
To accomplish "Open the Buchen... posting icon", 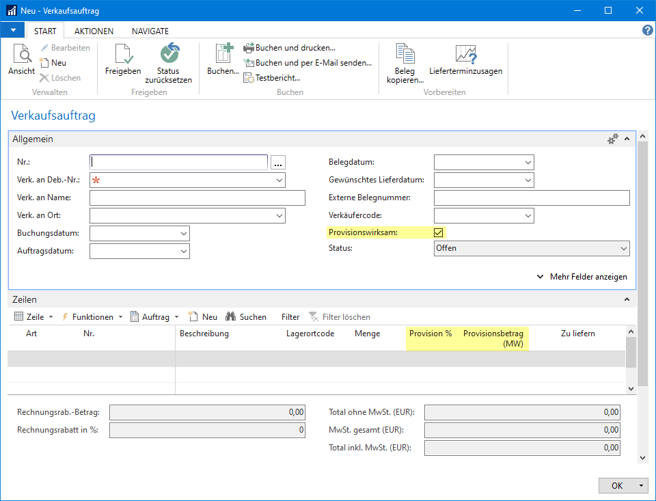I will pyautogui.click(x=223, y=54).
